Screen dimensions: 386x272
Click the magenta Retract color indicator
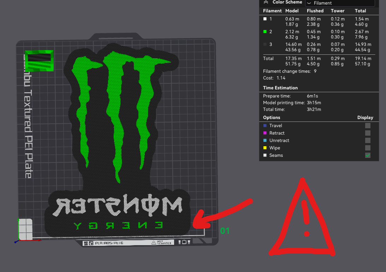point(265,133)
